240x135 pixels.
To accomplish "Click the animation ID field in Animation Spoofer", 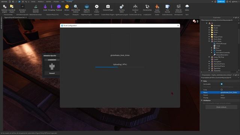I will point(52,60).
